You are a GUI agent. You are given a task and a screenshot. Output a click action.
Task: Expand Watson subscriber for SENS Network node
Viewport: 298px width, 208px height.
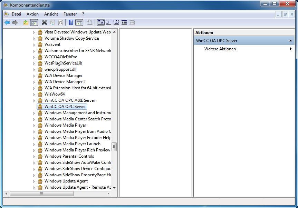pos(34,51)
